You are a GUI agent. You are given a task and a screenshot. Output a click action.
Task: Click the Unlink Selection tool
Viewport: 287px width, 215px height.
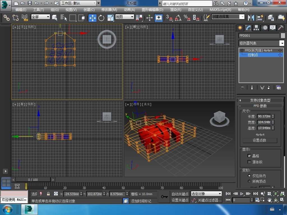(x=16, y=18)
